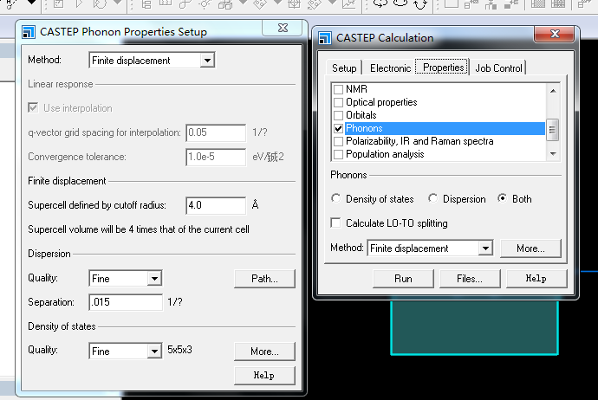Click the q-vector grid spacing field
The height and width of the screenshot is (400, 598).
[216, 132]
